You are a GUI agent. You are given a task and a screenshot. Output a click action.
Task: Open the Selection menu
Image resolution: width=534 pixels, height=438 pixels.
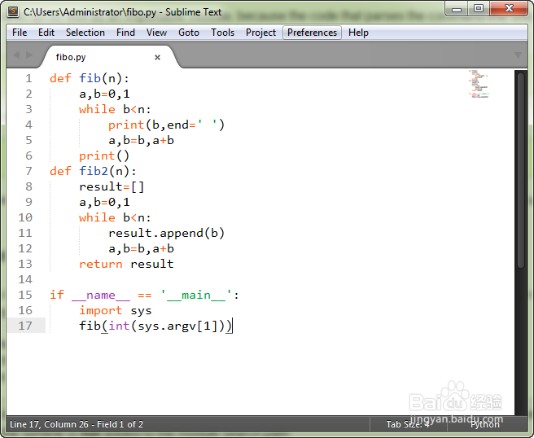pyautogui.click(x=85, y=33)
